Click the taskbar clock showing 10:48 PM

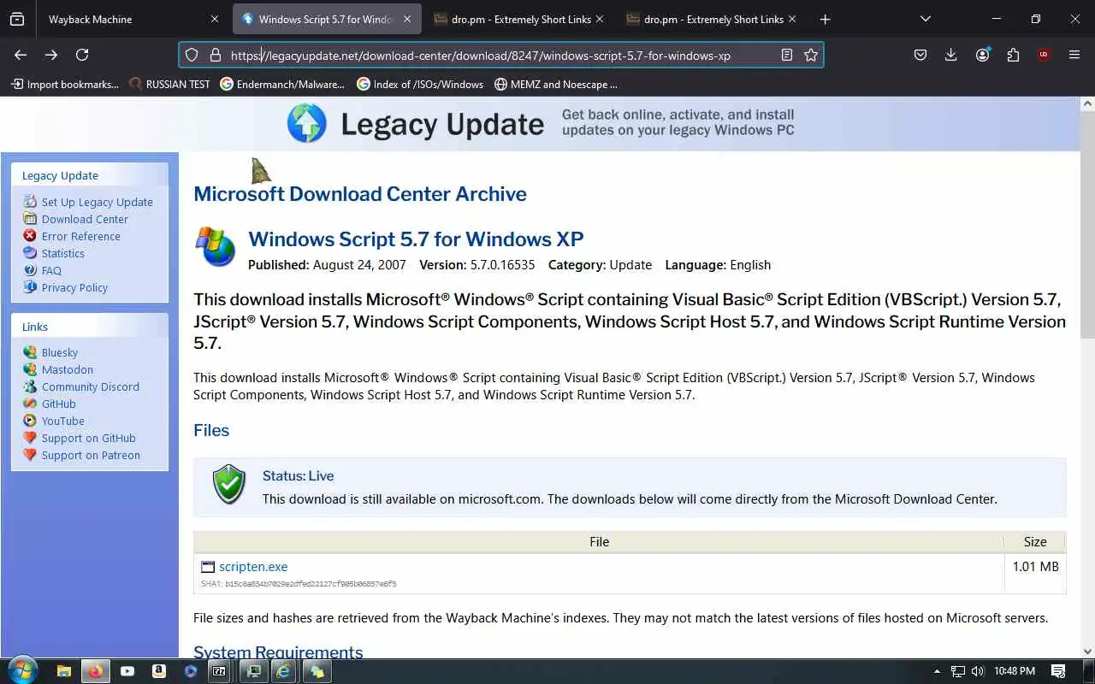1015,671
